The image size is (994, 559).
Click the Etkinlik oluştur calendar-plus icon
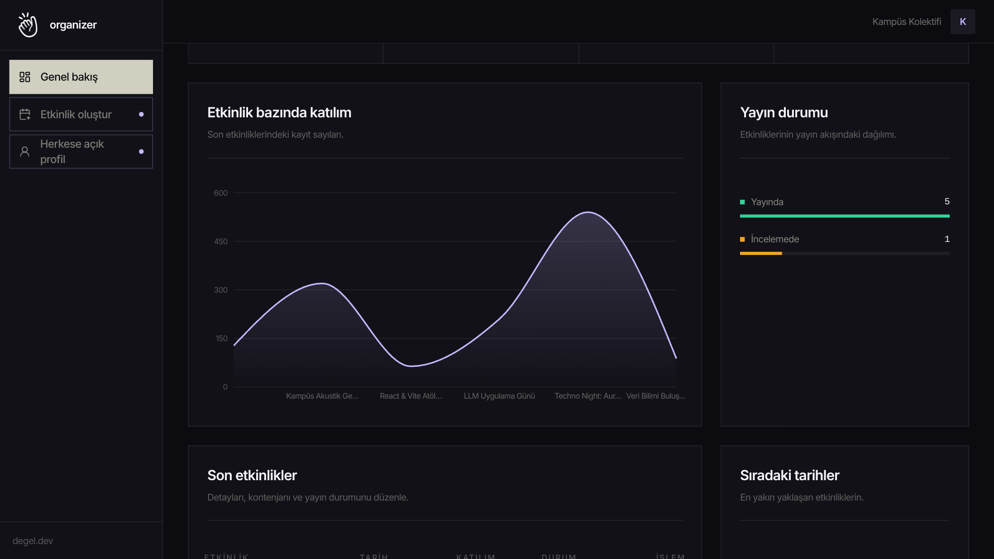[25, 114]
